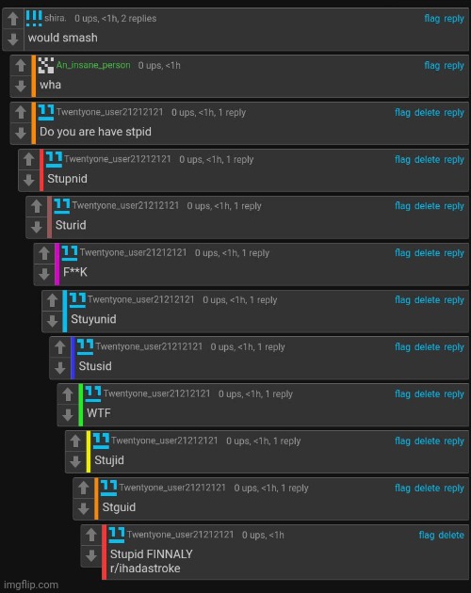Viewport: 471px width, 593px height.
Task: Reply to the "Stujid" comment
Action: [454, 441]
